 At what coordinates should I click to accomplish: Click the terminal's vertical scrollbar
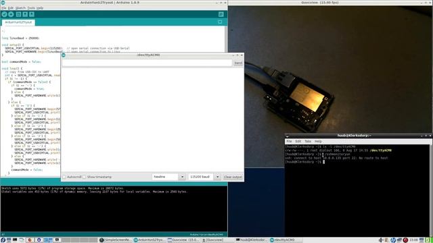point(431,190)
